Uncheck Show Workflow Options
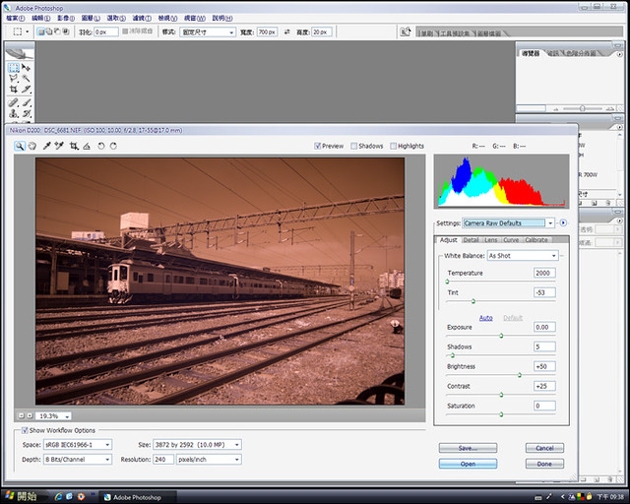Viewport: 630px width, 504px height. (x=25, y=430)
